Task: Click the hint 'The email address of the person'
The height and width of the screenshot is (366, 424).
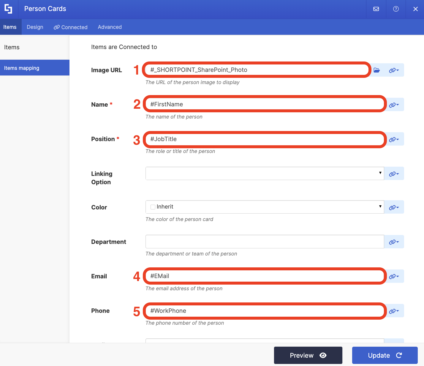Action: [184, 288]
